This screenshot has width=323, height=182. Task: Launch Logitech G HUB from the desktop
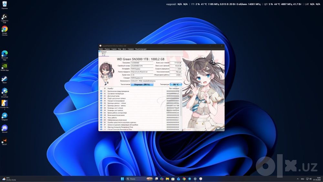click(5, 18)
